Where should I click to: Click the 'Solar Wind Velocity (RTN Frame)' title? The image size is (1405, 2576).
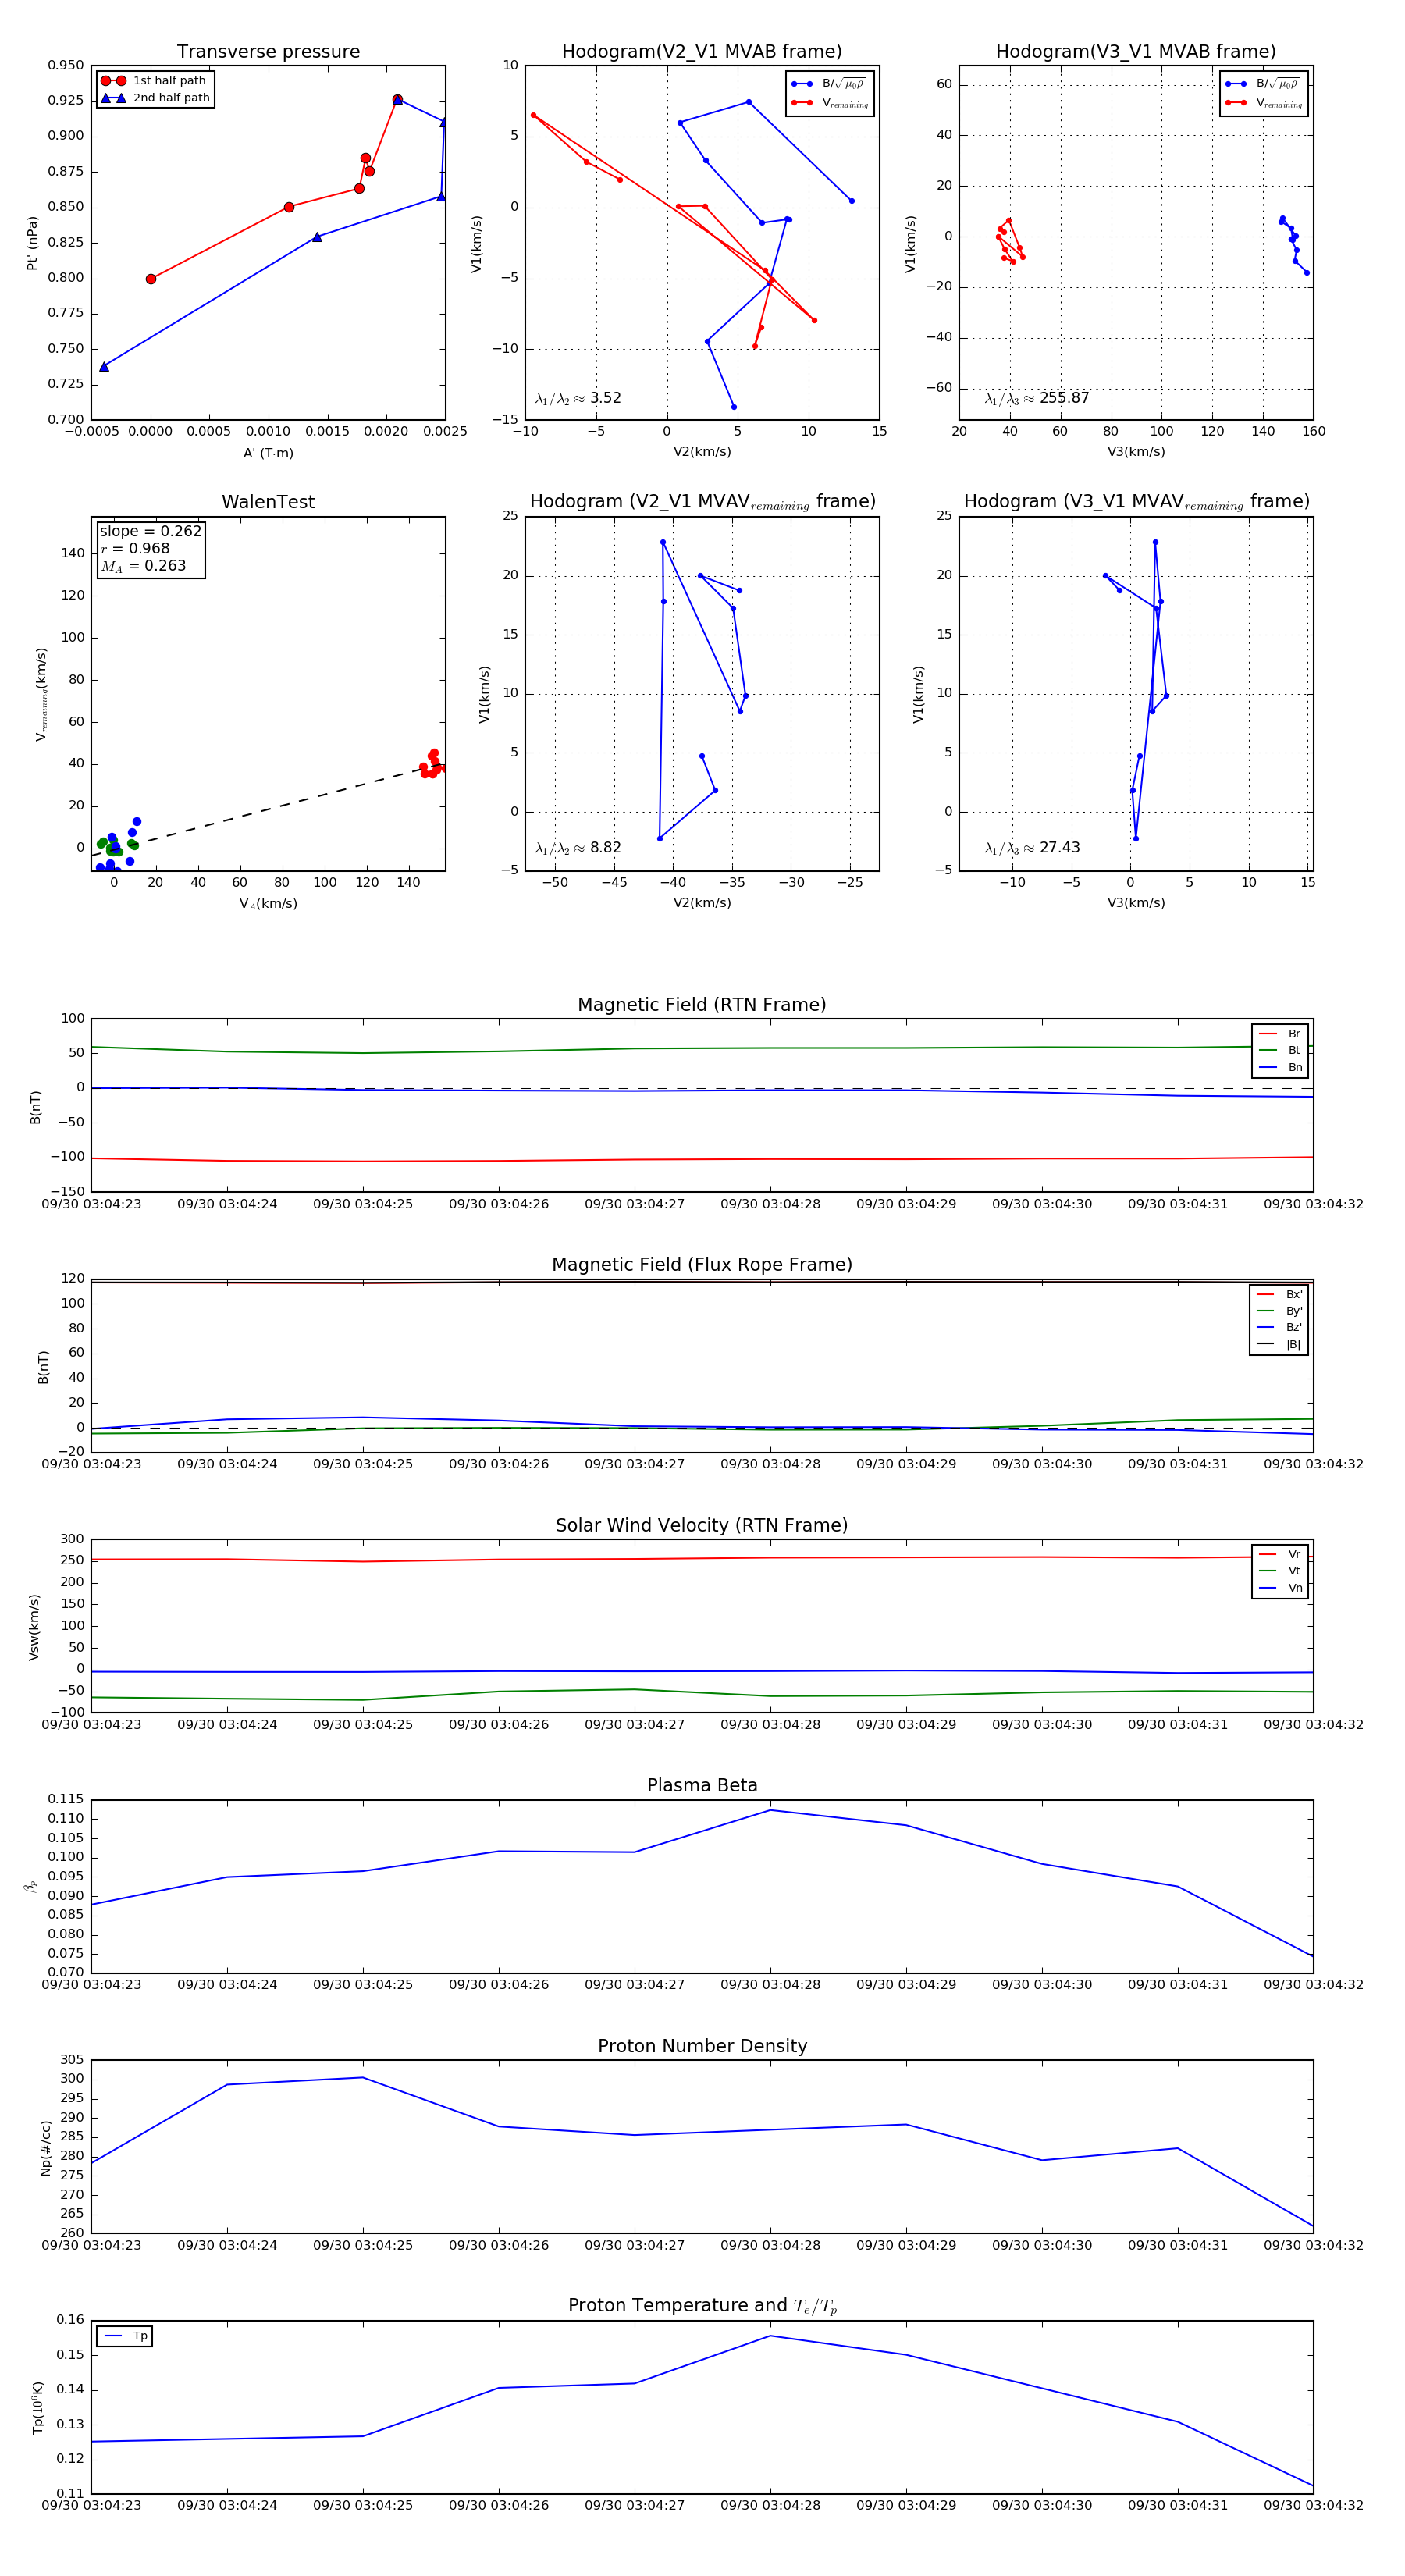[x=702, y=1525]
